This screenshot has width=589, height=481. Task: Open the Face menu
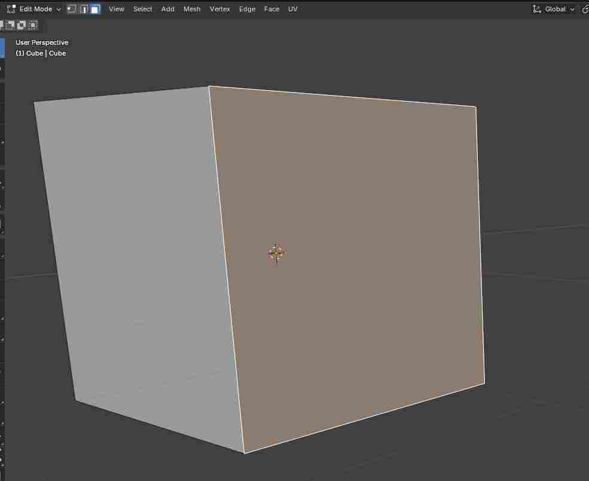click(x=271, y=9)
